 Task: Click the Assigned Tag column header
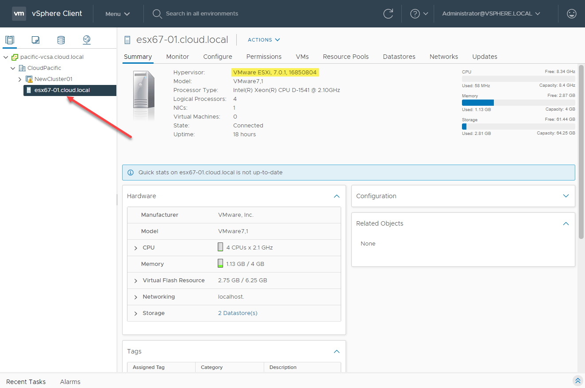coord(161,367)
